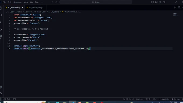
Task: Click the "xyz@gmail.com" string on line 8
Action: point(37,34)
